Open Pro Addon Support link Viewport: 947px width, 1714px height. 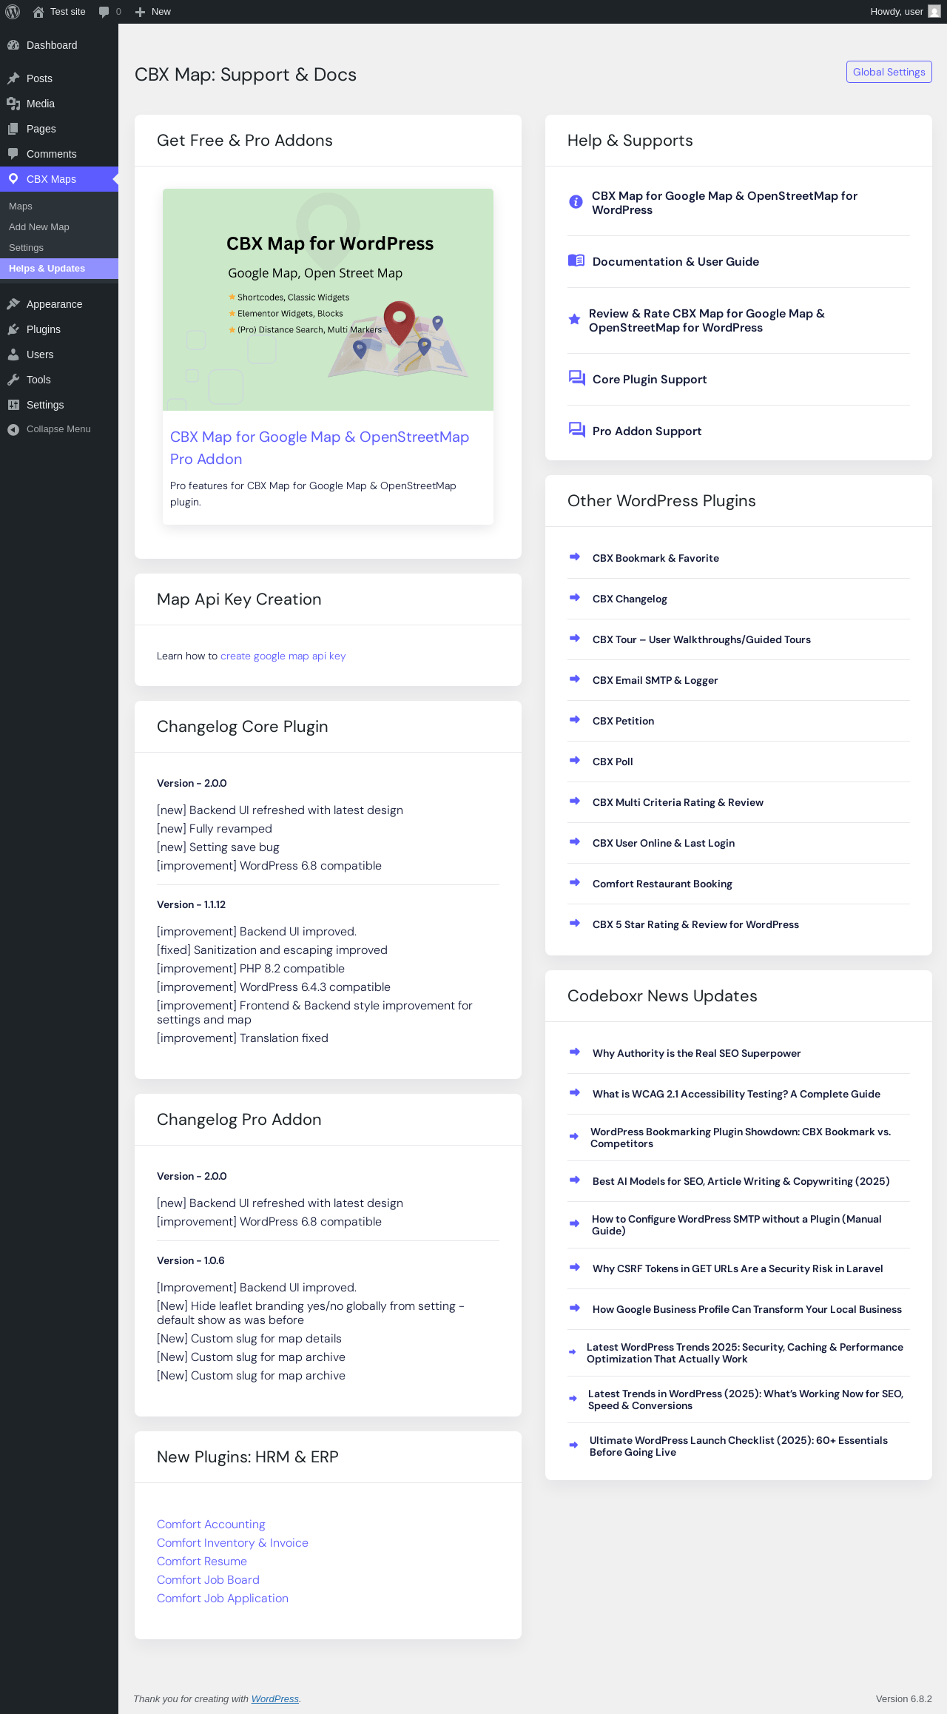(x=647, y=431)
